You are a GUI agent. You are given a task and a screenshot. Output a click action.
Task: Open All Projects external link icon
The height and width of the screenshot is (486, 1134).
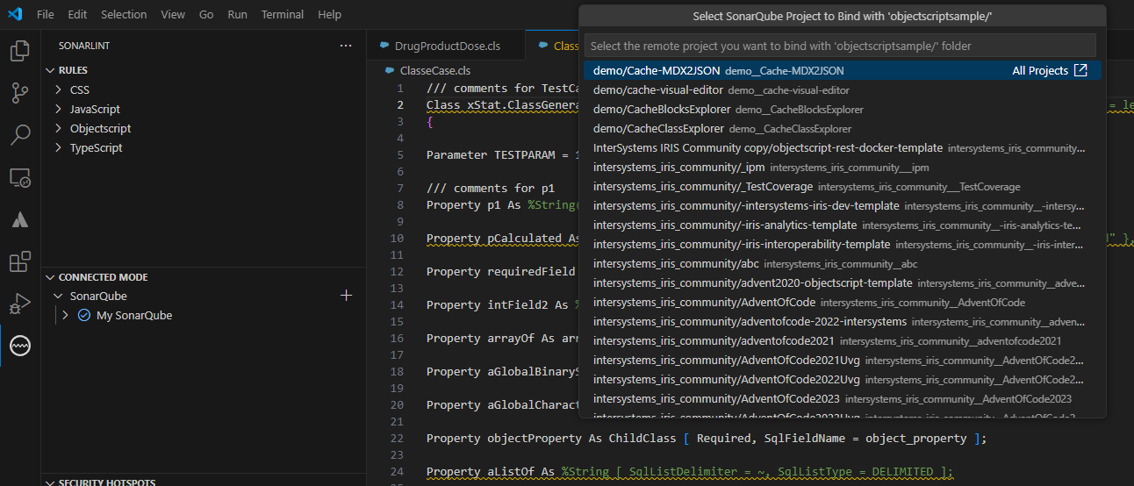(1081, 70)
